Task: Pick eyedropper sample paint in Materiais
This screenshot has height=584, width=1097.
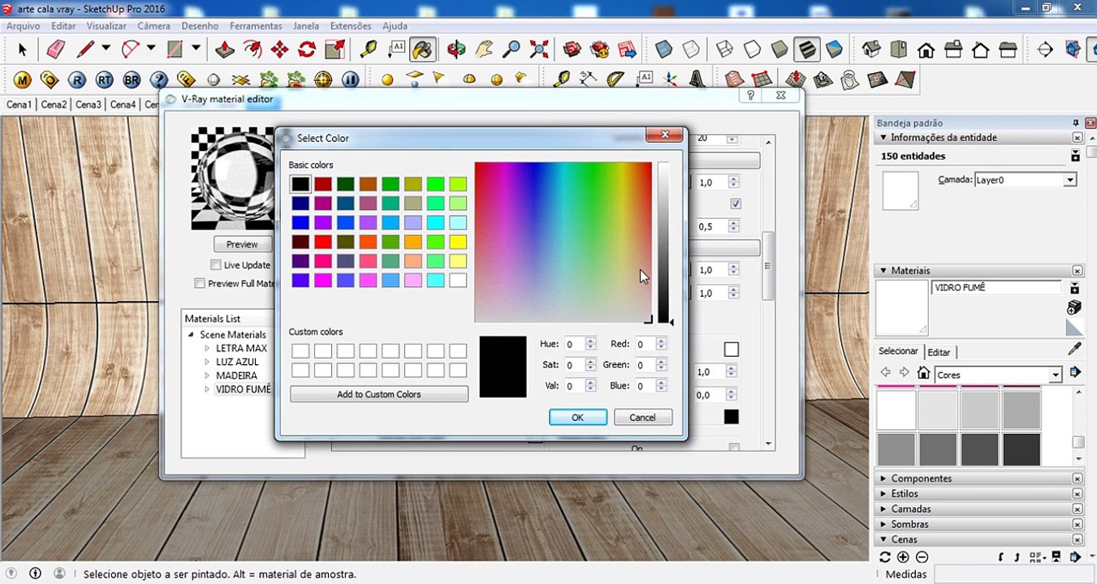Action: [1074, 350]
